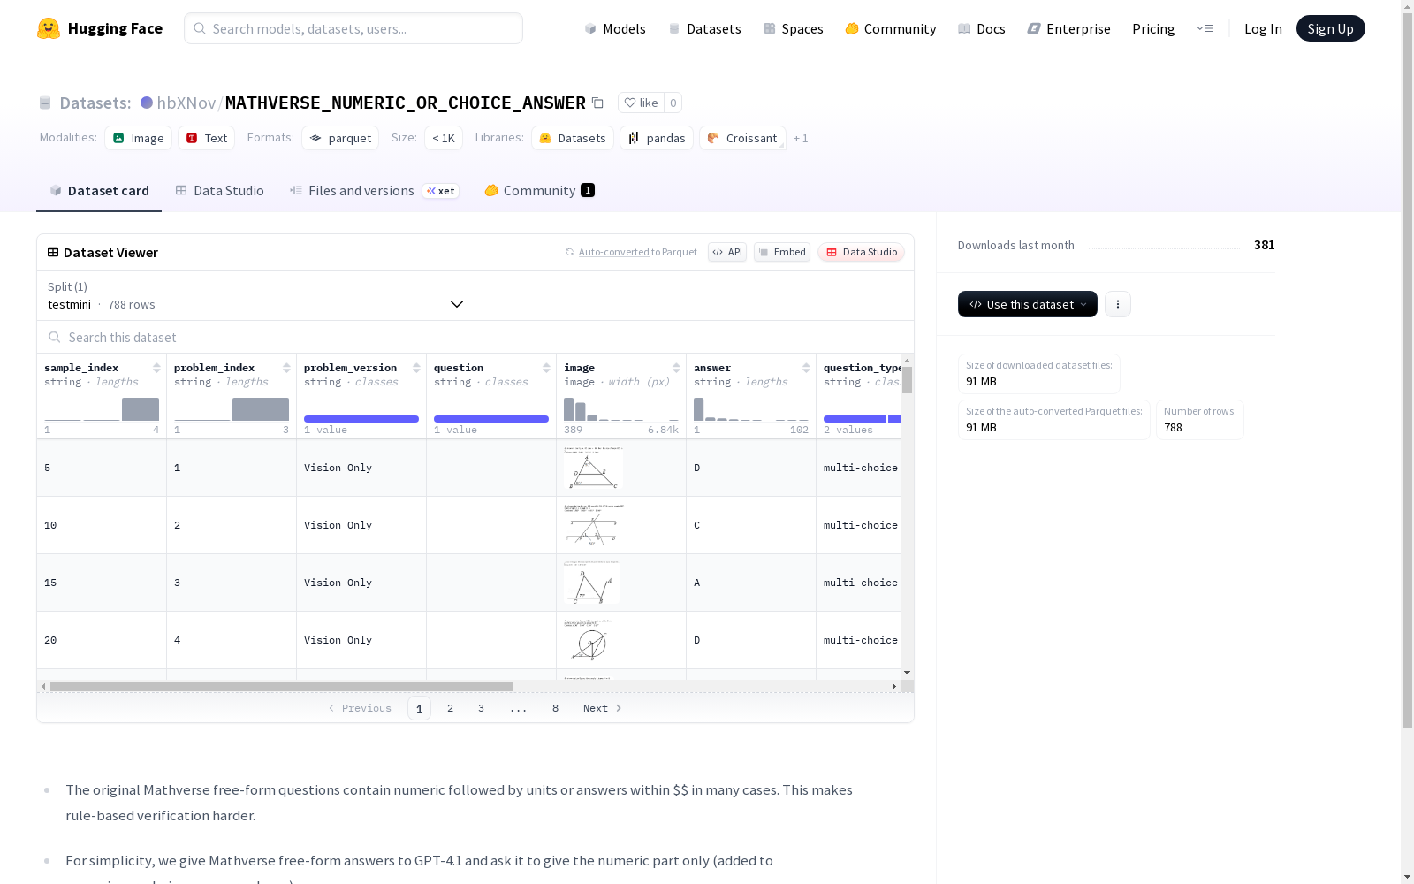Image resolution: width=1414 pixels, height=884 pixels.
Task: Sort by problem_index column
Action: (x=286, y=368)
